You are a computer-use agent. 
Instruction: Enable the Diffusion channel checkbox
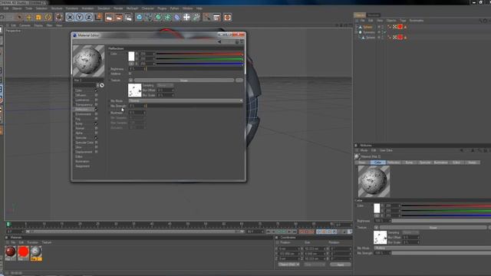point(96,95)
